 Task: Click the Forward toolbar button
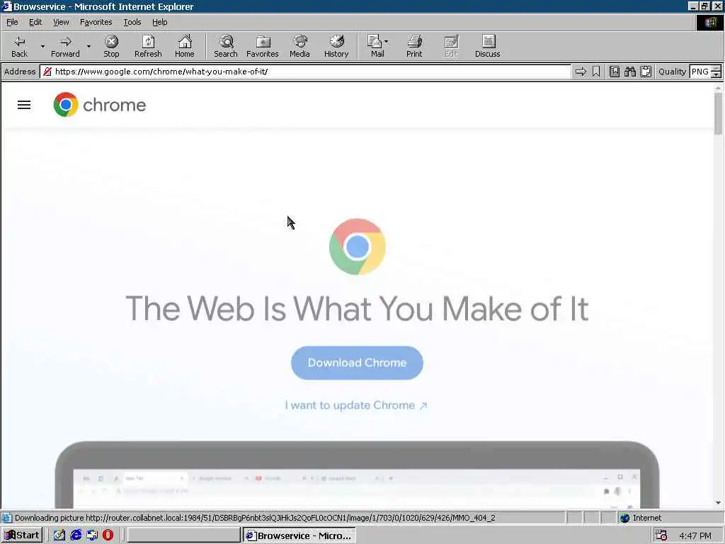coord(65,46)
